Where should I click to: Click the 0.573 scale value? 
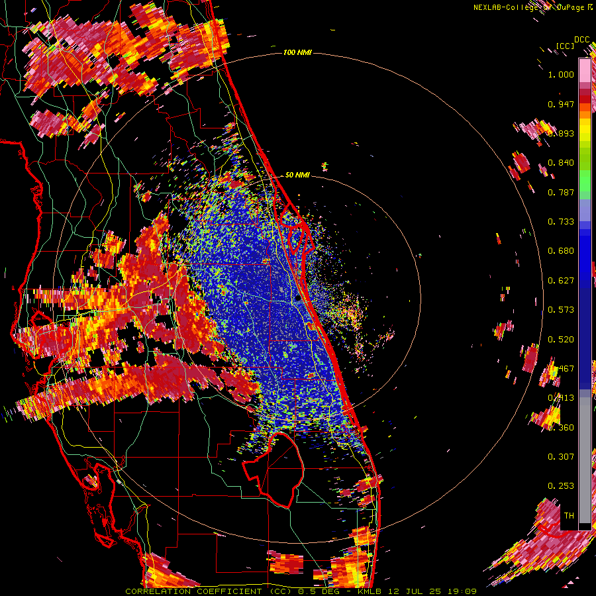[561, 310]
